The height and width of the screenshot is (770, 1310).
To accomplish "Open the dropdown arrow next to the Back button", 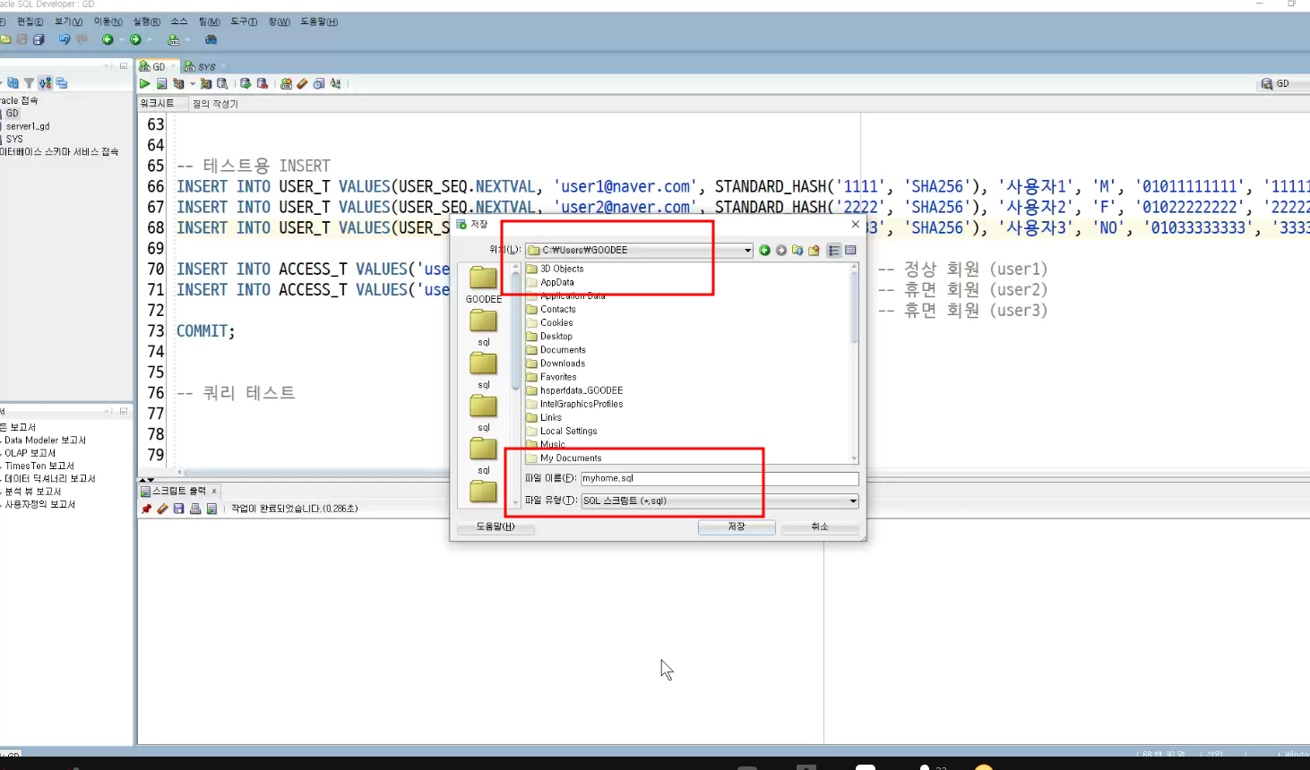I will pyautogui.click(x=120, y=39).
